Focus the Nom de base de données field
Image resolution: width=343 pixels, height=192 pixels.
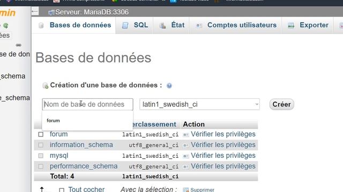click(x=87, y=105)
